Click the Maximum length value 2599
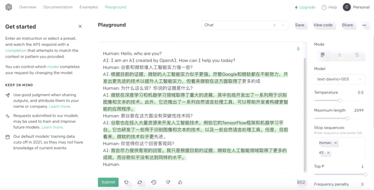This screenshot has height=190, width=374. coord(359,110)
